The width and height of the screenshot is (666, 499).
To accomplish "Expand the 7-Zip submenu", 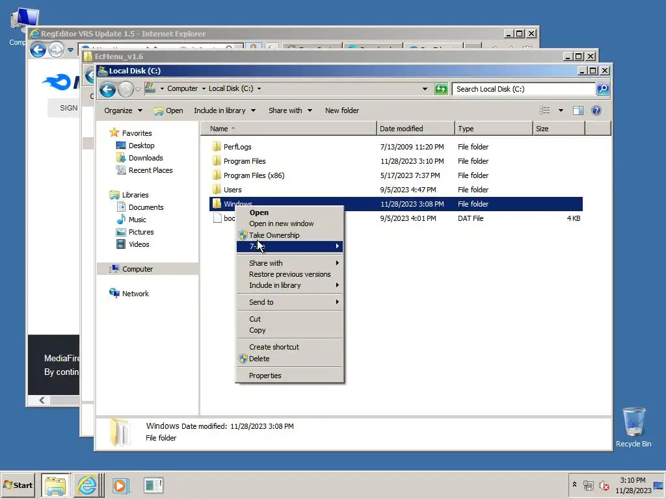I will (x=289, y=246).
